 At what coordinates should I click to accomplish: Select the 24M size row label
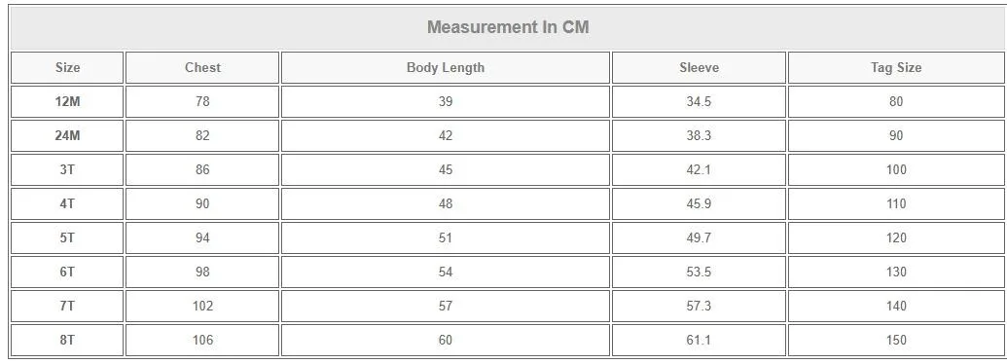point(67,135)
